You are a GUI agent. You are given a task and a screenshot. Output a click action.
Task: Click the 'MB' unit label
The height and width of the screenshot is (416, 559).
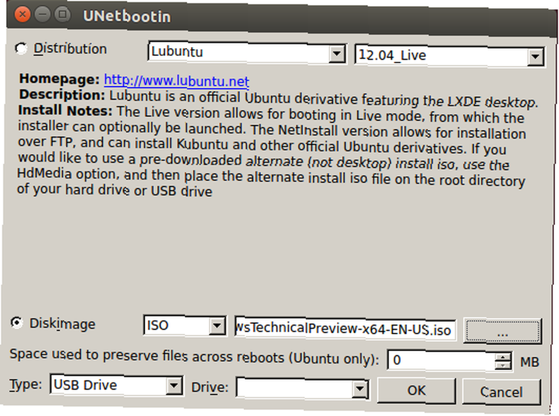click(529, 362)
